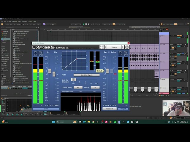Toggle the arrangement Loop switch
The height and width of the screenshot is (142, 190).
point(114,24)
